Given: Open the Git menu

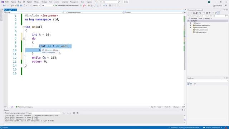Looking at the screenshot, I should click(x=24, y=2).
